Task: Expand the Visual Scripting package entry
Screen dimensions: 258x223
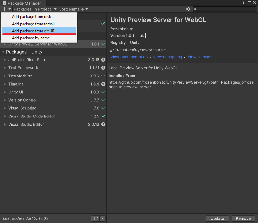Action: (5, 108)
